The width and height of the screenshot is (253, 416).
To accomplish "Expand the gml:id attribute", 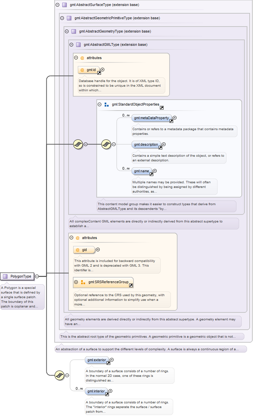I will pos(102,69).
